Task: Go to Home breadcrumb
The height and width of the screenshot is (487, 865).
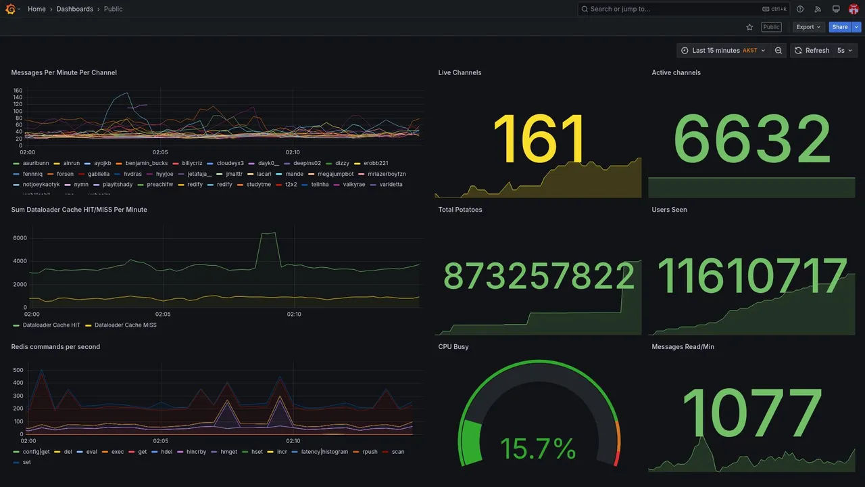Action: pos(36,9)
